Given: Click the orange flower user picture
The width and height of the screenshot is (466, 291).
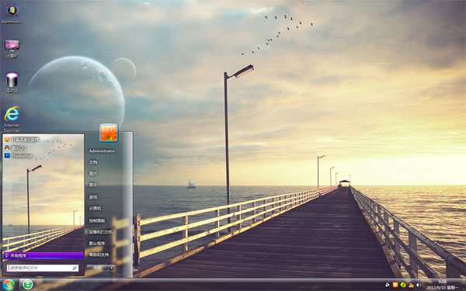Looking at the screenshot, I should (x=109, y=133).
